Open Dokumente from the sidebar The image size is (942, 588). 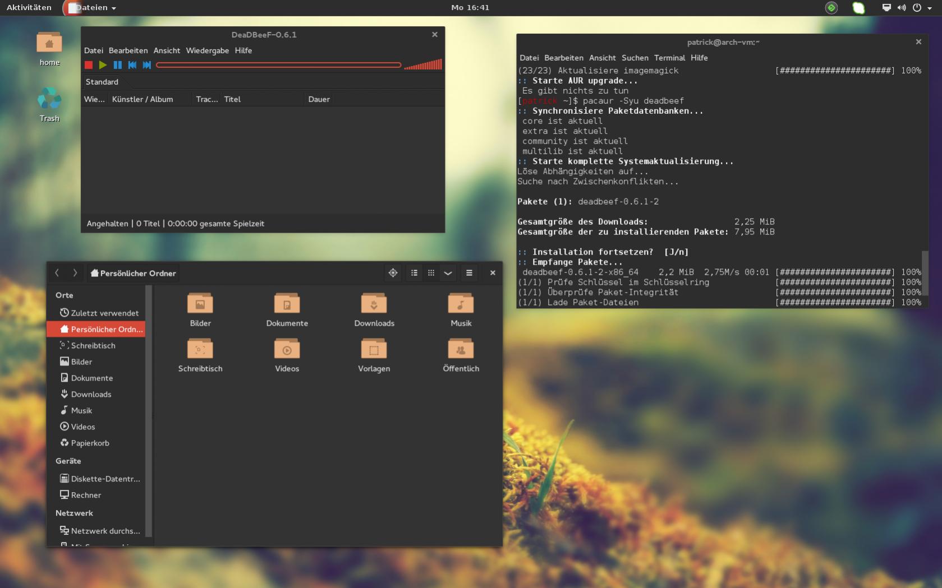coord(96,378)
